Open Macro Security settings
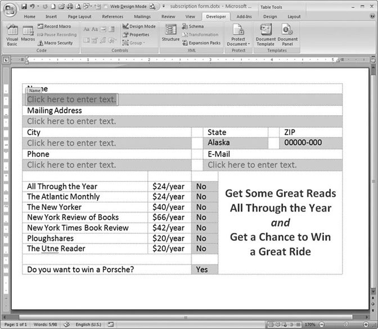 coord(55,43)
